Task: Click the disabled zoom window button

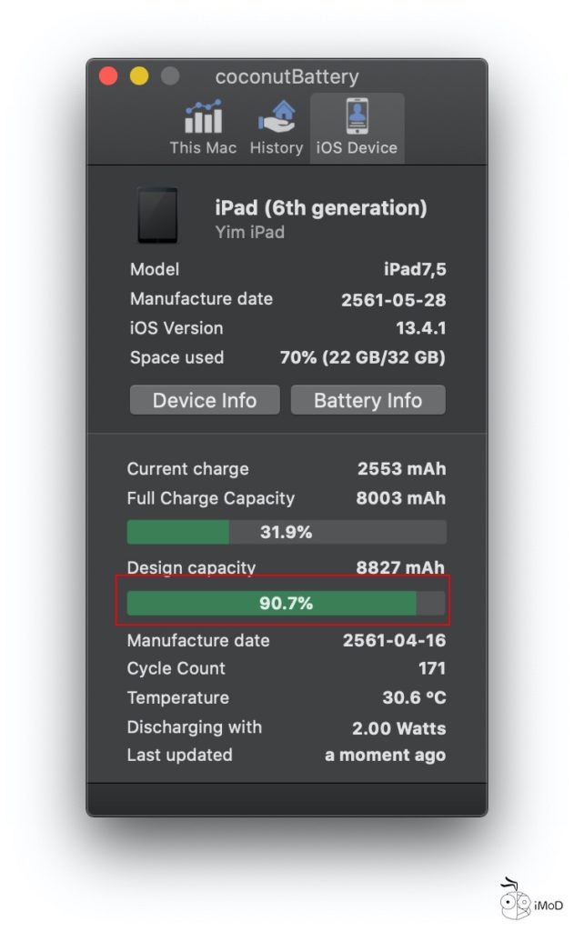Action: click(170, 76)
